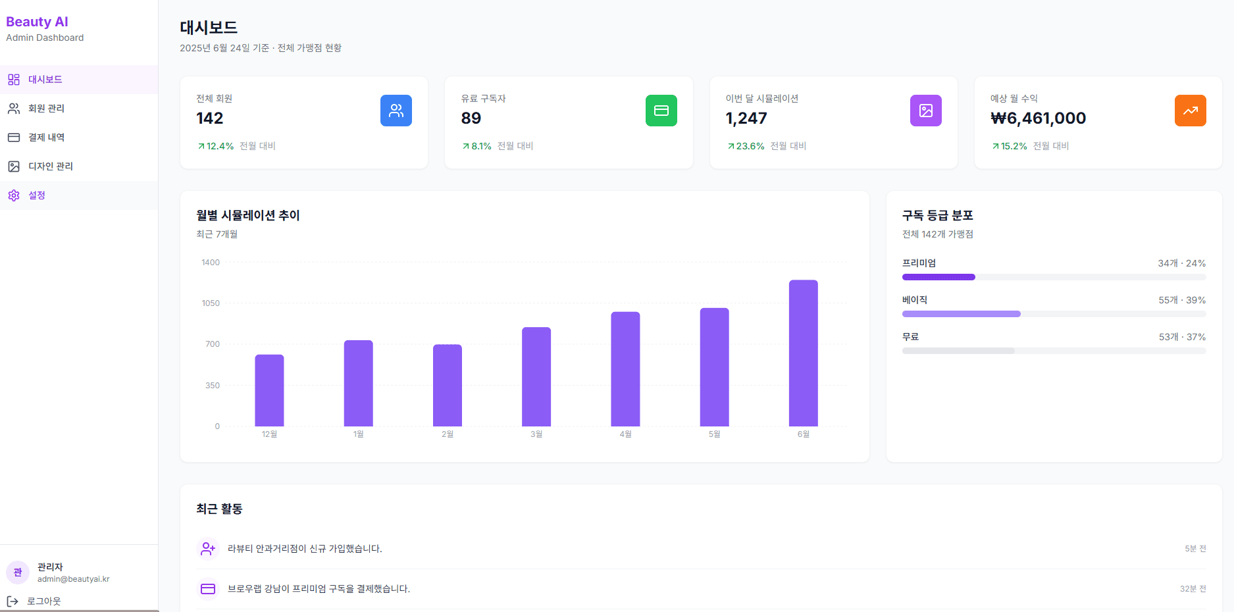This screenshot has height=612, width=1234.
Task: Click the 5분 전 timestamp
Action: point(1195,549)
